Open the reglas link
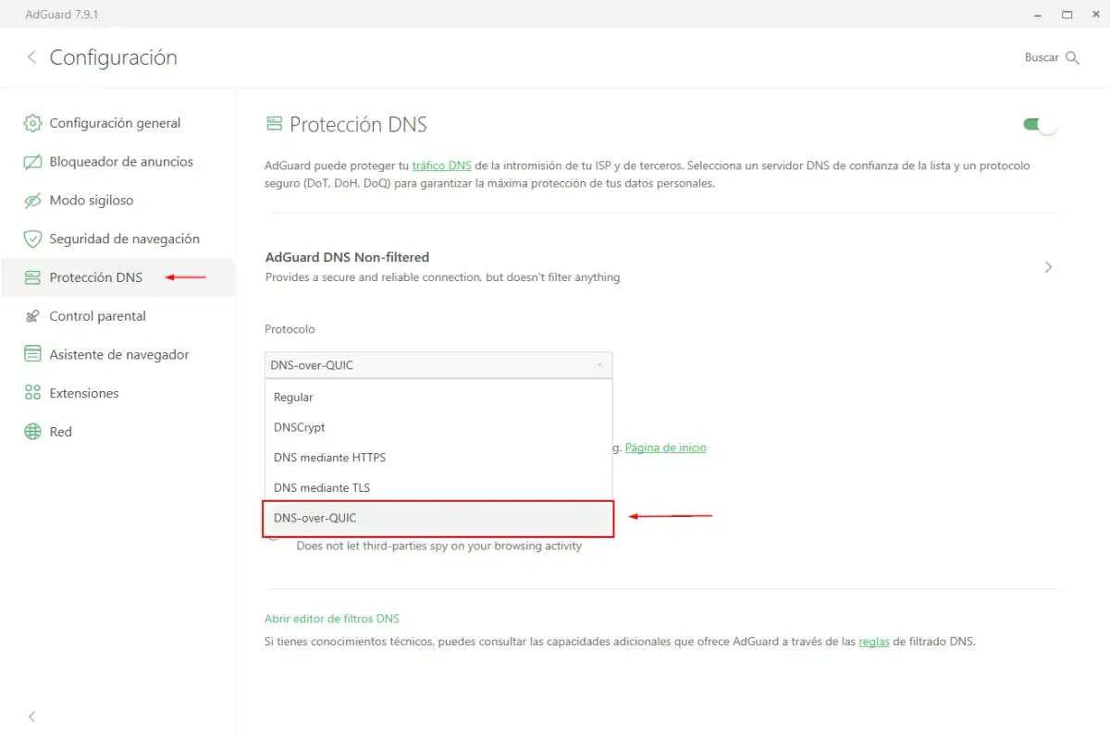Viewport: 1110px width, 736px height. click(874, 641)
